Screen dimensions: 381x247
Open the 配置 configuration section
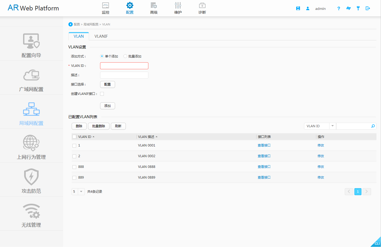point(130,8)
